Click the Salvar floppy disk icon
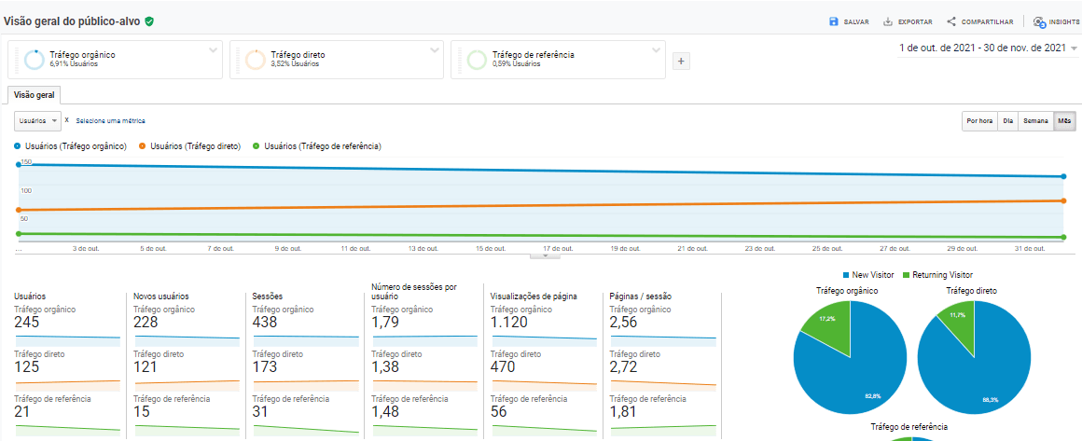Screen dimensions: 1082x441 pyautogui.click(x=833, y=21)
